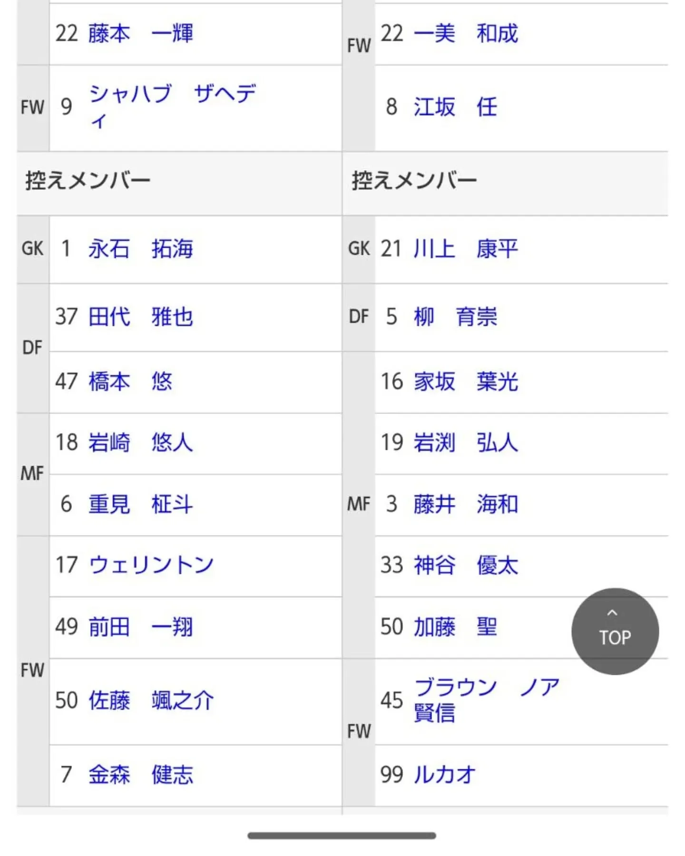Open player link シャハブ ザヘディ
Screen dimensions: 685x856
pos(172,107)
